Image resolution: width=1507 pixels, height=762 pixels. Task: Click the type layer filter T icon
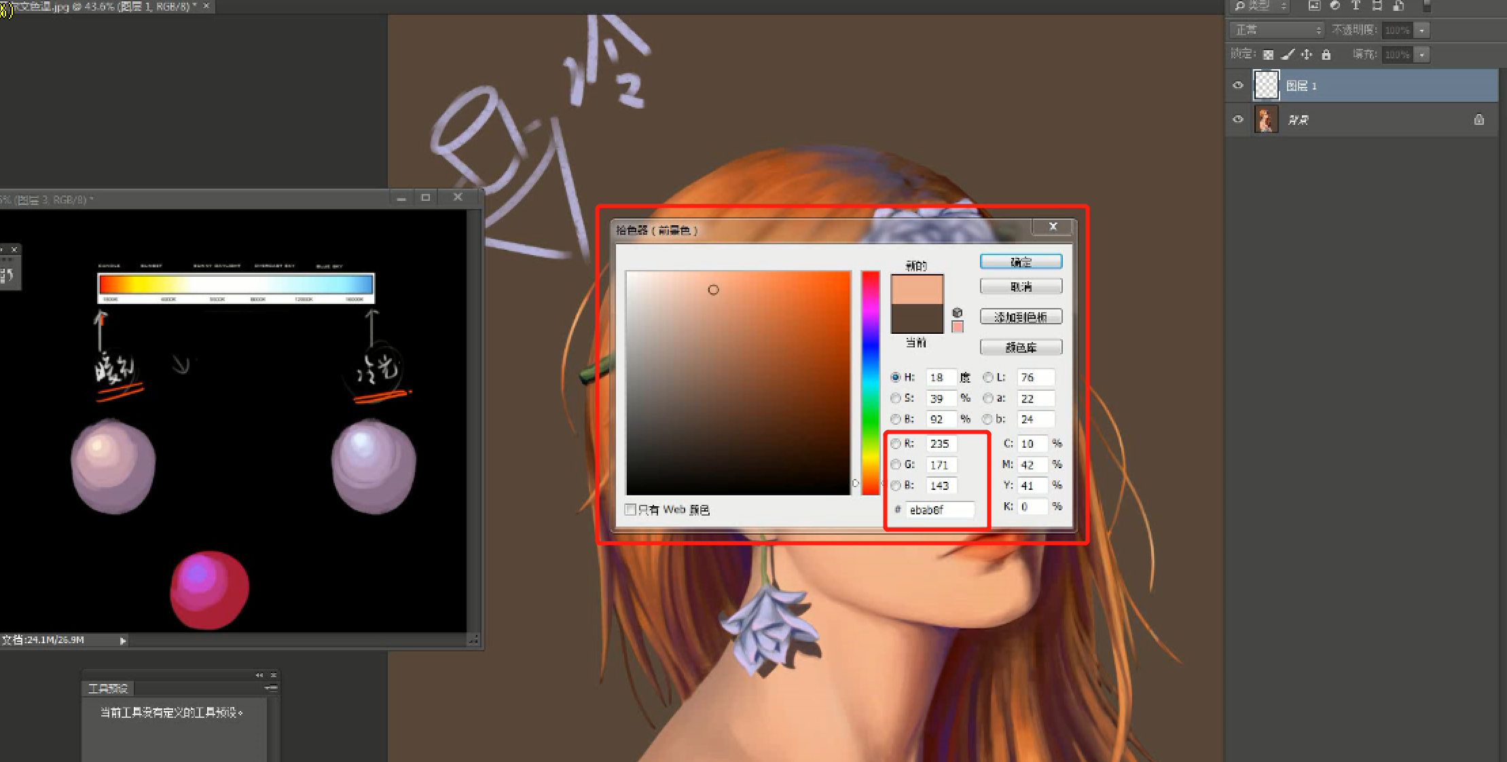click(1356, 5)
